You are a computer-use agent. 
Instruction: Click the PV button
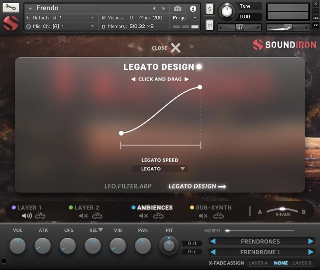click(315, 25)
